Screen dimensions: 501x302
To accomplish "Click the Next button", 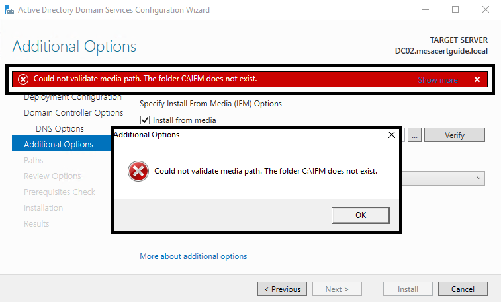I will pyautogui.click(x=337, y=289).
